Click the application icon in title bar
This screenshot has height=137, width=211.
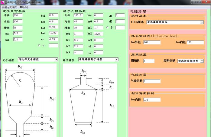click(x=2, y=2)
